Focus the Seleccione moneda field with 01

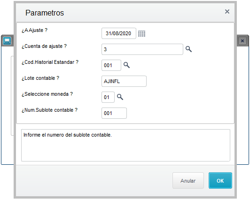(x=108, y=97)
